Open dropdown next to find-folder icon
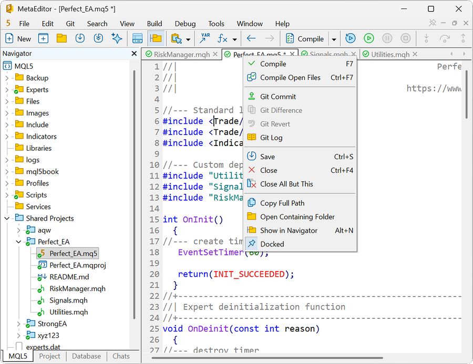Screen dimensions: 473x364 (188, 39)
